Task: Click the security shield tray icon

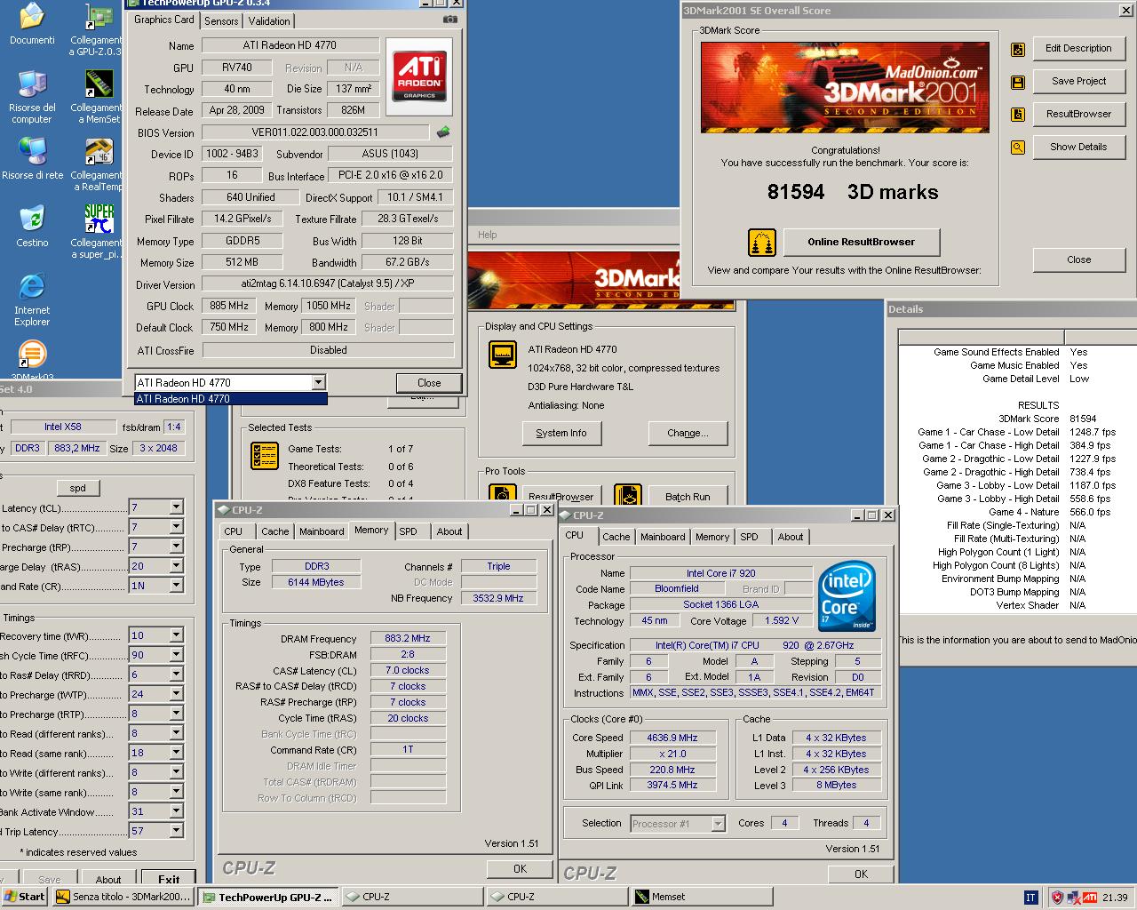Action: [1056, 898]
